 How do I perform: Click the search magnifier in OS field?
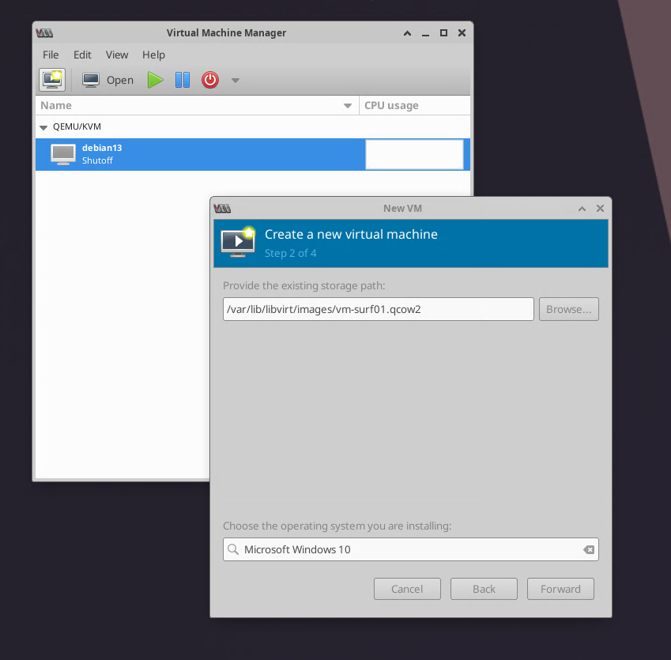tap(233, 549)
